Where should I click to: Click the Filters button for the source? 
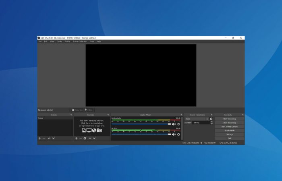click(89, 110)
